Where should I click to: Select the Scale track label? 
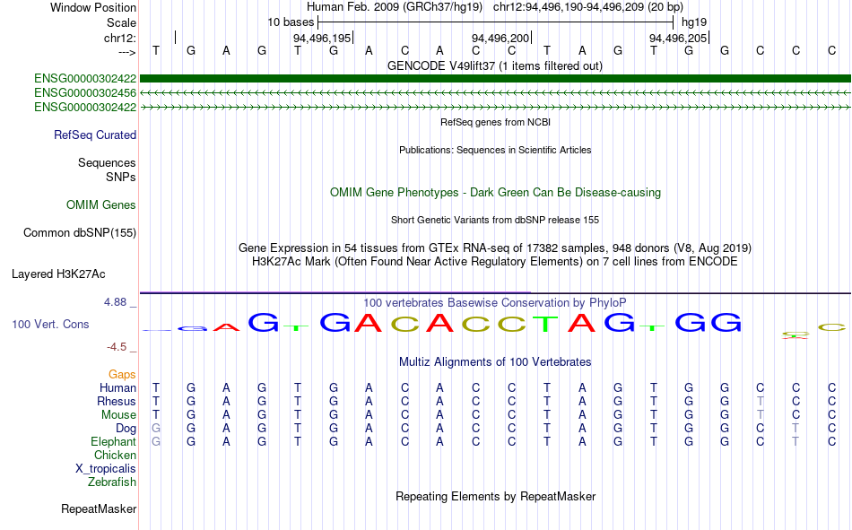(x=121, y=22)
